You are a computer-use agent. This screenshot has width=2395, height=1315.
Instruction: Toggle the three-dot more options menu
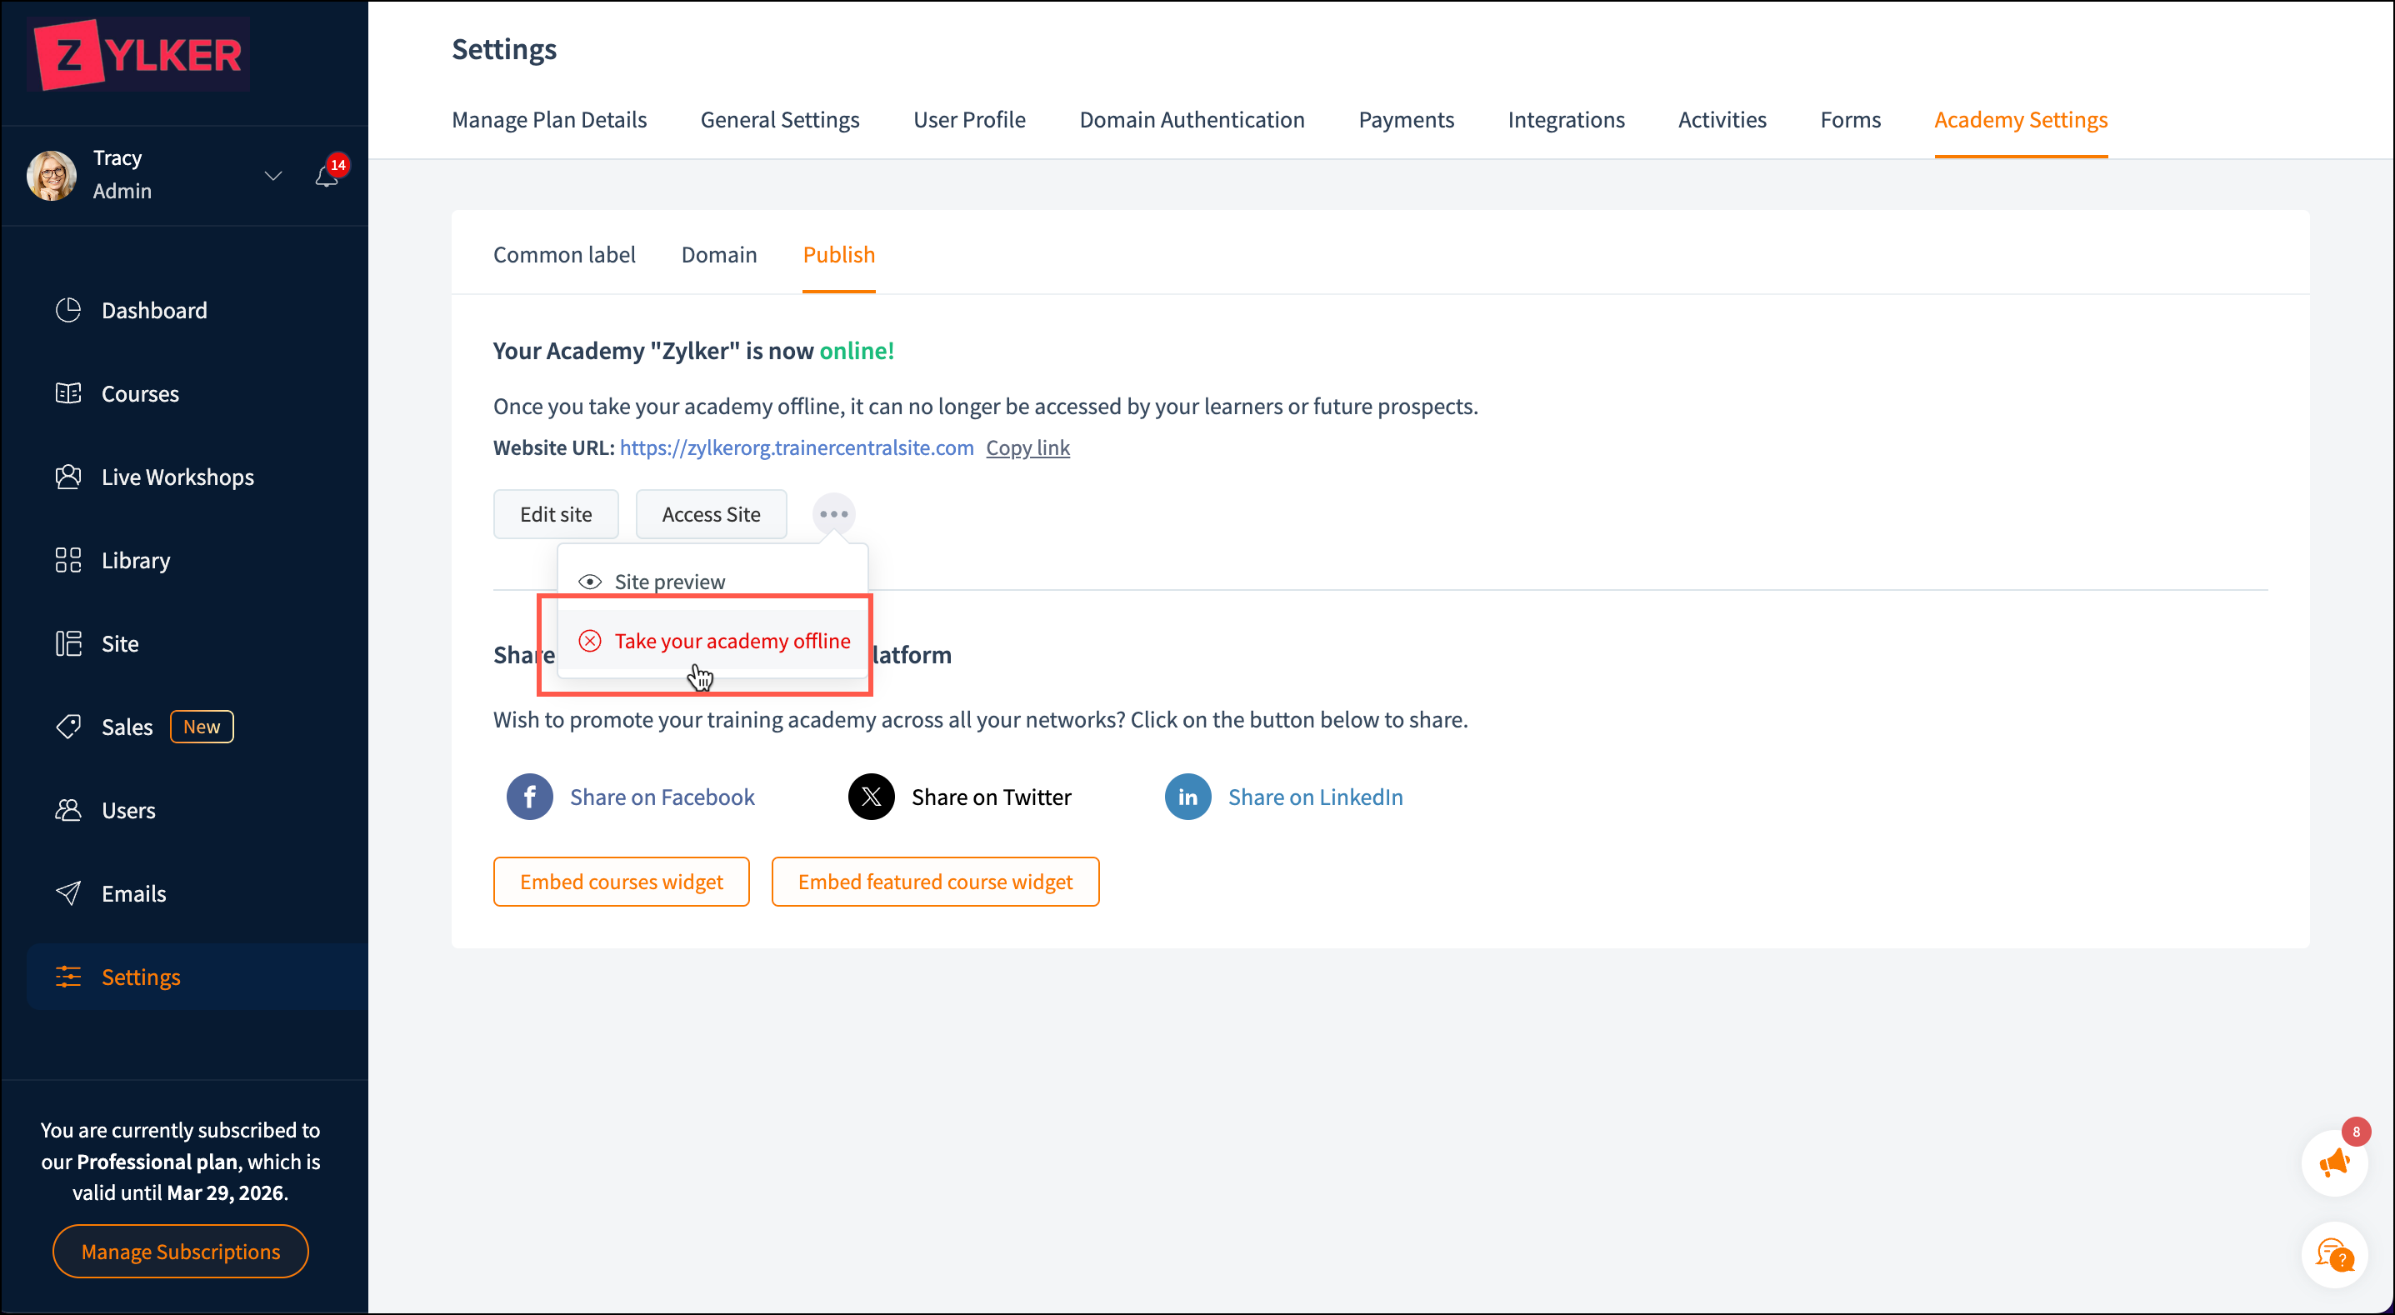(833, 514)
